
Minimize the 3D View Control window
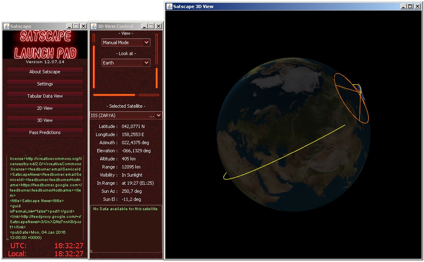tap(144, 26)
